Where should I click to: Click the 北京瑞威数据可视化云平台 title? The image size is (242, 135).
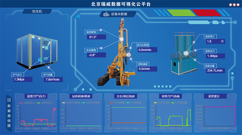point(121,4)
